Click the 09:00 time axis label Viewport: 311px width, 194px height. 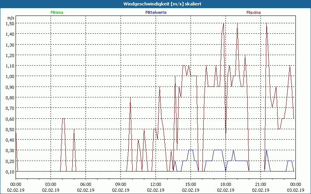[121, 184]
